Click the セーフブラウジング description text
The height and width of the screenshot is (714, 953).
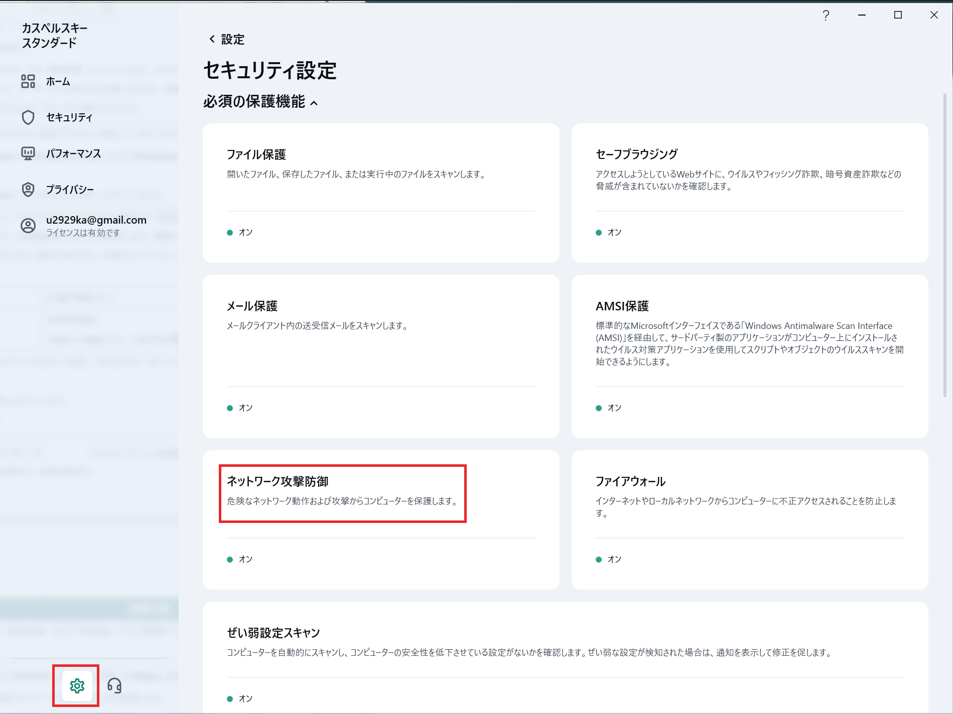(749, 180)
